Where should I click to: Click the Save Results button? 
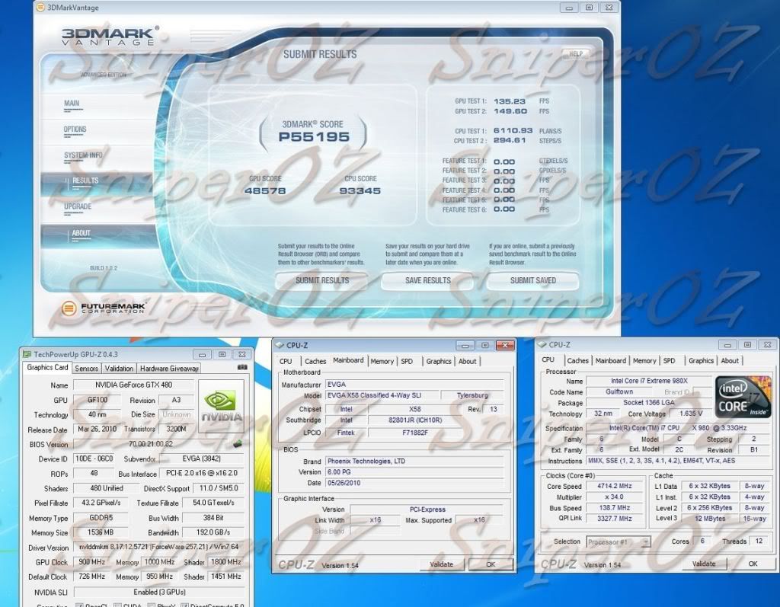[x=427, y=280]
